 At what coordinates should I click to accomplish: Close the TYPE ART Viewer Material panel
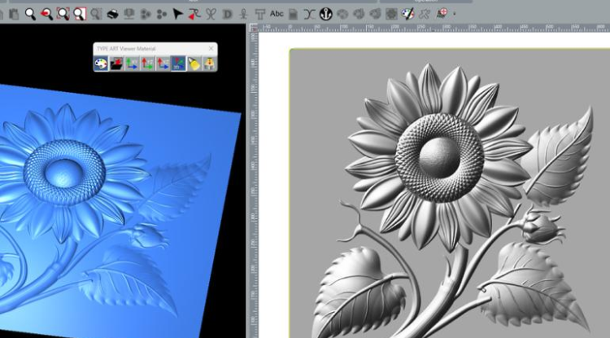tap(211, 49)
